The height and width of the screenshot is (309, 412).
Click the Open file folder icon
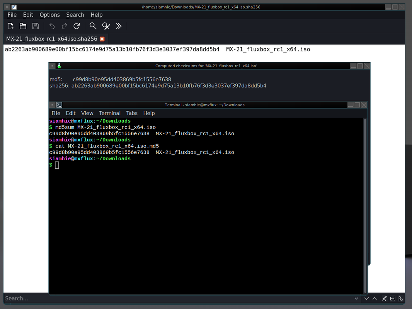tap(23, 26)
